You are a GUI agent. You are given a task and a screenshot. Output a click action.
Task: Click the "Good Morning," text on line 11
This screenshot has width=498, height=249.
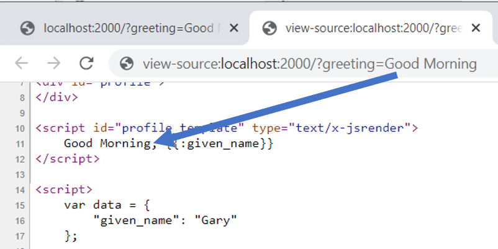[x=107, y=143]
